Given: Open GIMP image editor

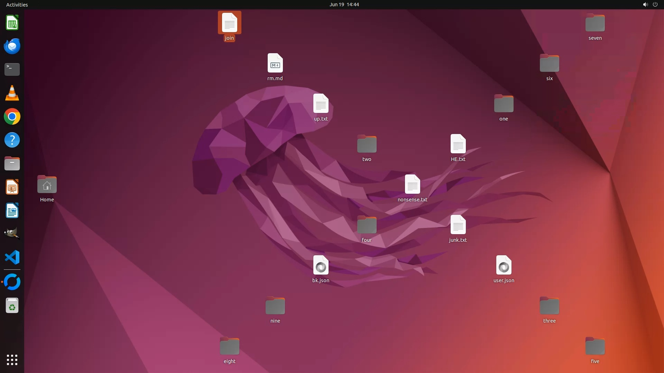Looking at the screenshot, I should point(12,234).
